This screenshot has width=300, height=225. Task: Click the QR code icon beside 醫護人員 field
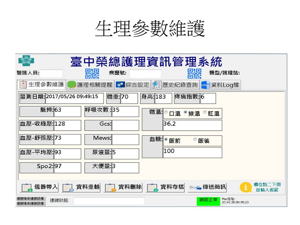92,74
